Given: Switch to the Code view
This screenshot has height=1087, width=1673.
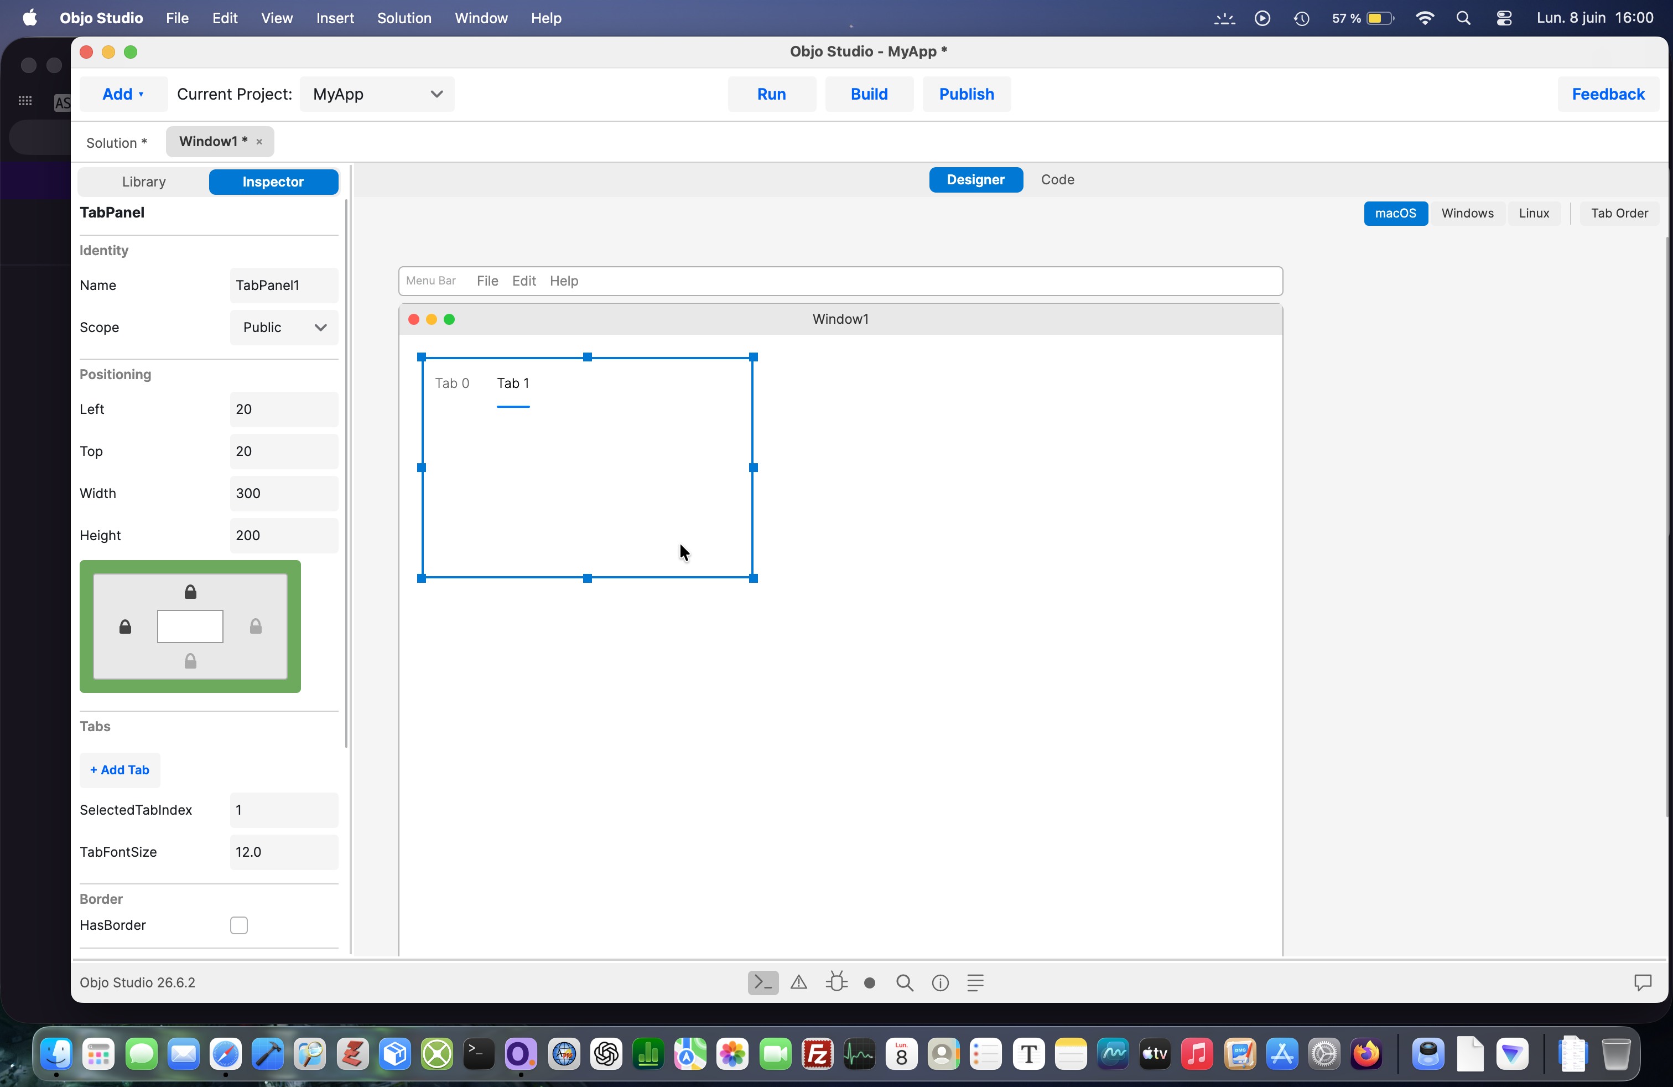Looking at the screenshot, I should 1057,180.
